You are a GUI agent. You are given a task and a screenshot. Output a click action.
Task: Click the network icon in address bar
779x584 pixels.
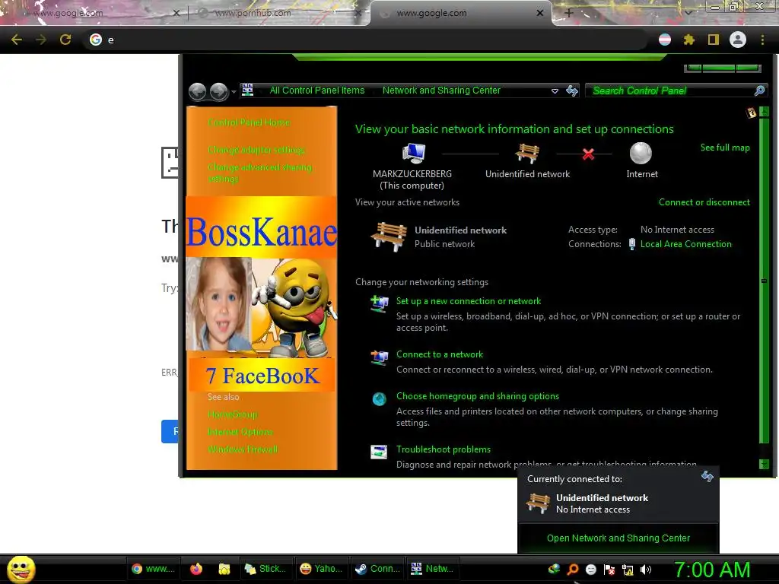click(247, 90)
